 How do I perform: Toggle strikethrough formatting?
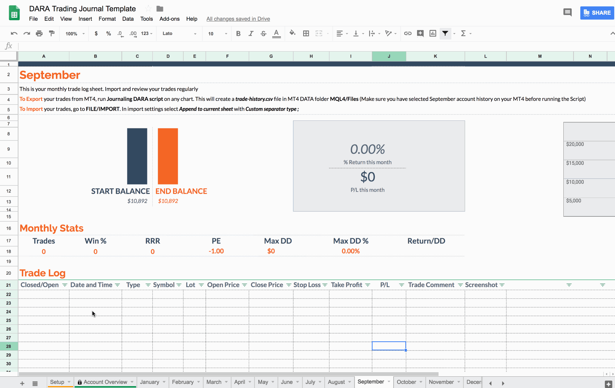pyautogui.click(x=264, y=33)
